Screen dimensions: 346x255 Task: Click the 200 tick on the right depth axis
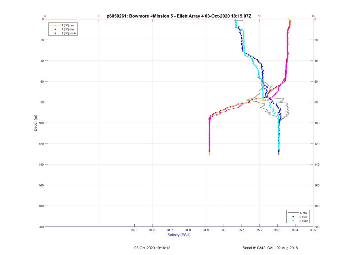pos(317,227)
